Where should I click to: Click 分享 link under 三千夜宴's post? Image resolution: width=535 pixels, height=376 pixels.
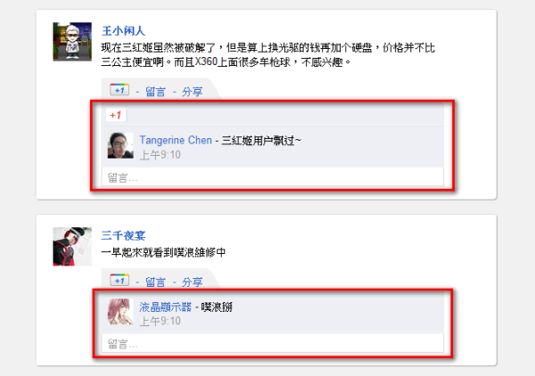click(x=192, y=282)
